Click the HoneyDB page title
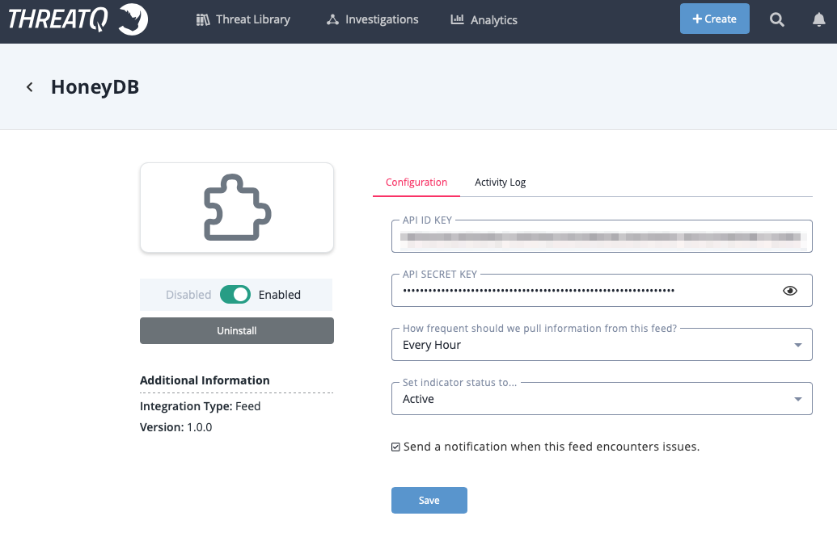The height and width of the screenshot is (533, 837). (95, 87)
